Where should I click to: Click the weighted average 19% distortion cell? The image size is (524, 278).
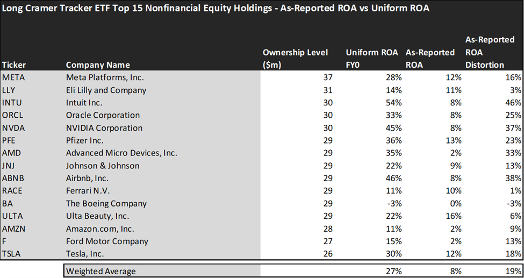tap(514, 271)
